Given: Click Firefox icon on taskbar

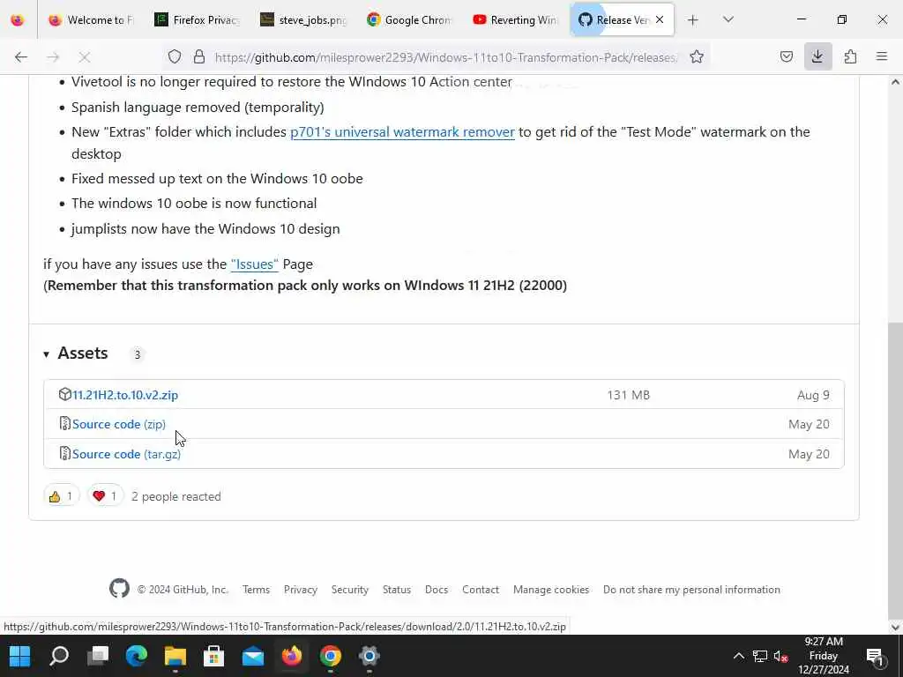Looking at the screenshot, I should [x=291, y=656].
